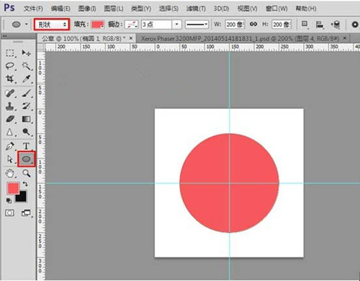
Task: Open the stroke line style dropdown
Action: point(197,24)
